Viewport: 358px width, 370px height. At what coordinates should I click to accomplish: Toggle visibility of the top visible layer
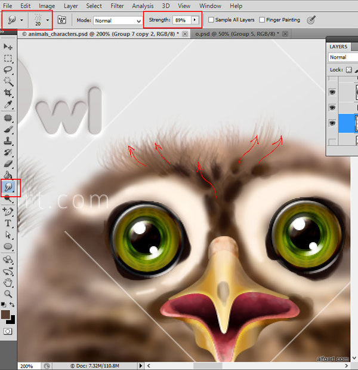332,92
